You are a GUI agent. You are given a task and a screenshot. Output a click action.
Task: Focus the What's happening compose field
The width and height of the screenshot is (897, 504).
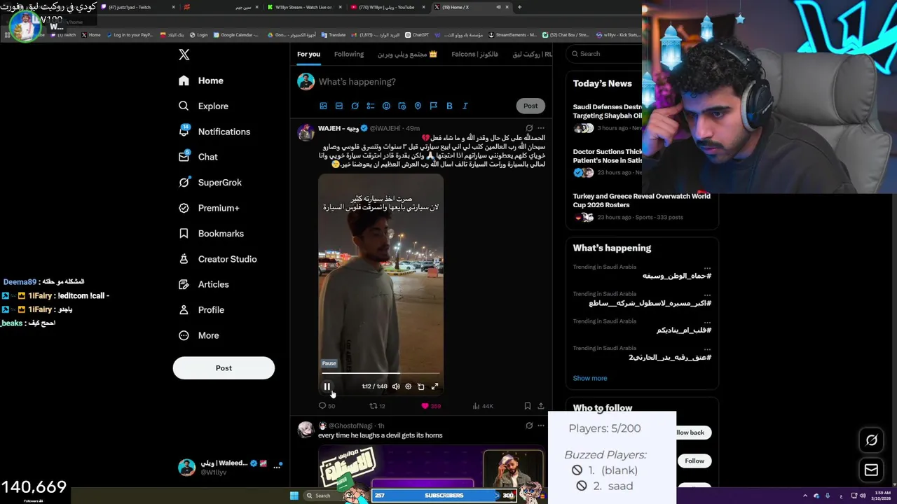click(x=357, y=82)
